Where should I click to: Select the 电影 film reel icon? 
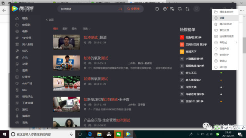coord(17,31)
